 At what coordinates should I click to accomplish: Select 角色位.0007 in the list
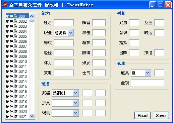pos(17,46)
